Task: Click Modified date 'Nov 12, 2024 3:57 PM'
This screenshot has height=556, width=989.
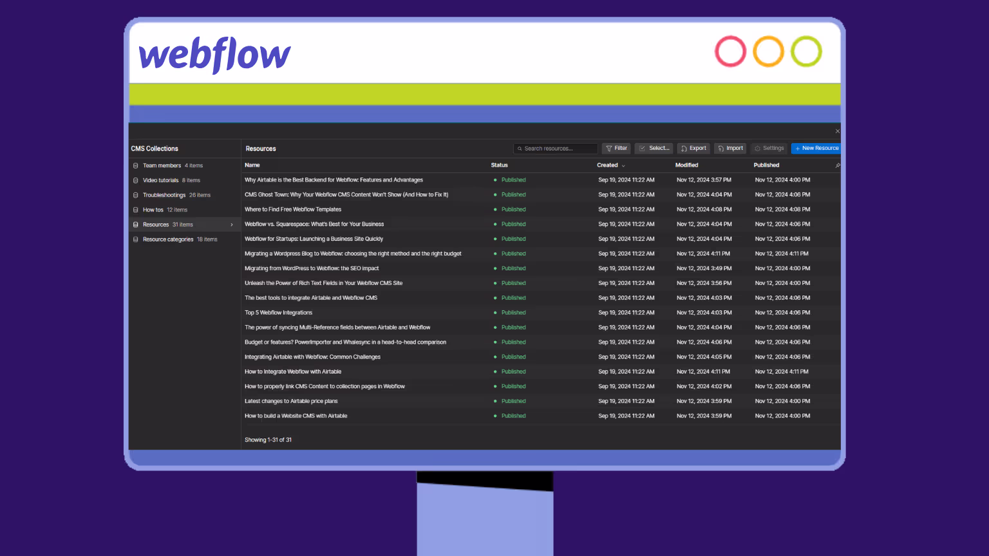Action: tap(704, 180)
